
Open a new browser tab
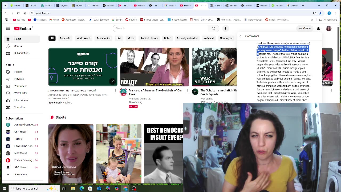coord(303,6)
